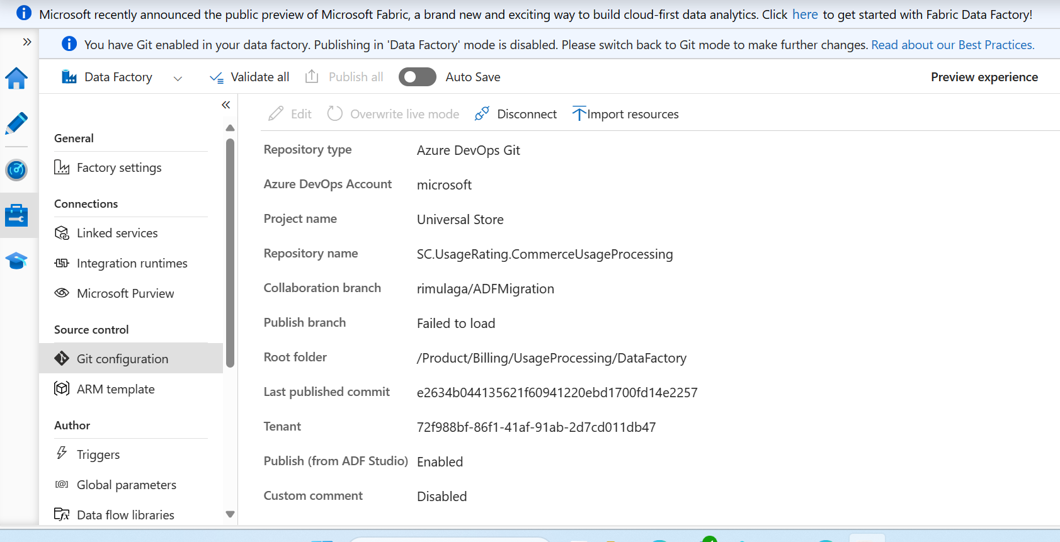Viewport: 1060px width, 542px height.
Task: Collapse the Manage side panel
Action: pyautogui.click(x=226, y=105)
